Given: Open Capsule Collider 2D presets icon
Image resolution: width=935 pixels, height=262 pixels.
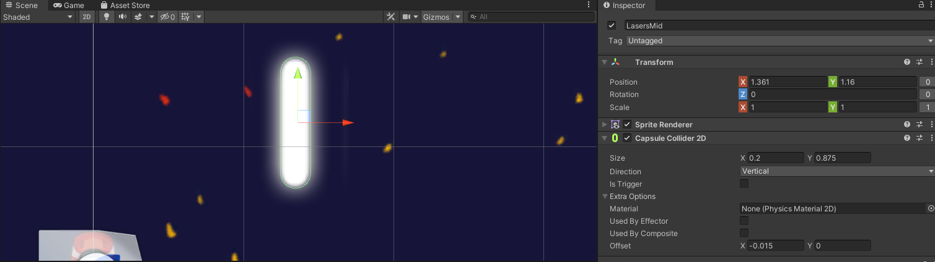Looking at the screenshot, I should coord(921,138).
